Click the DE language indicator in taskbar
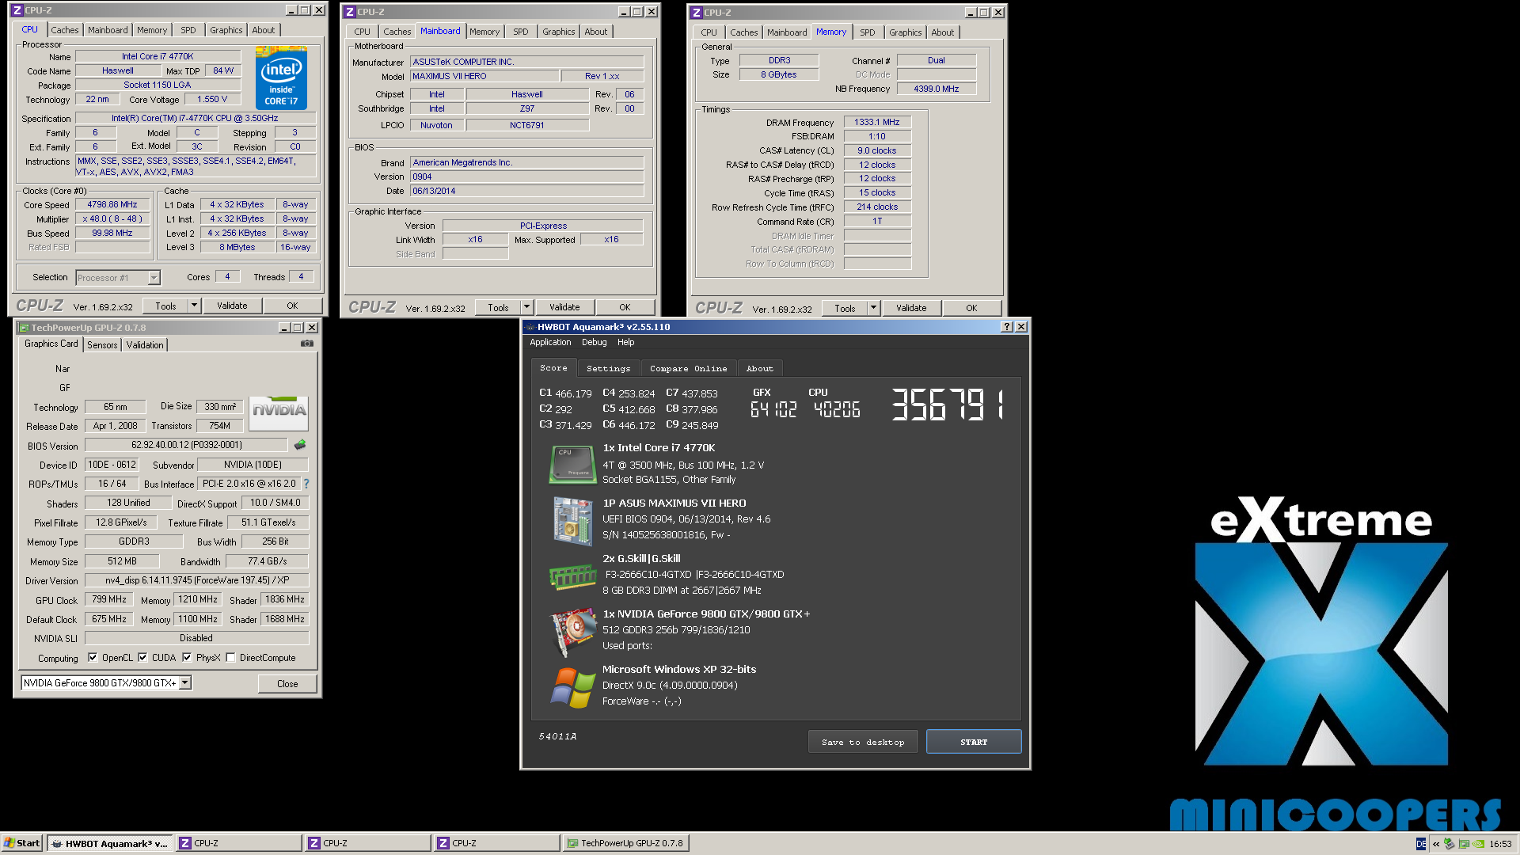The image size is (1520, 855). 1421,844
